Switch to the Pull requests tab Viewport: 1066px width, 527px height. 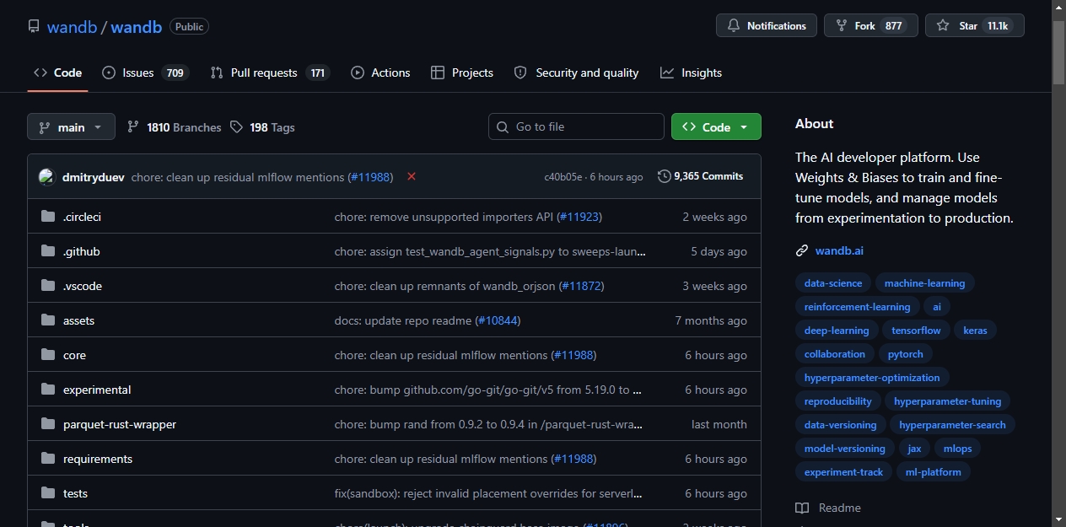(269, 73)
